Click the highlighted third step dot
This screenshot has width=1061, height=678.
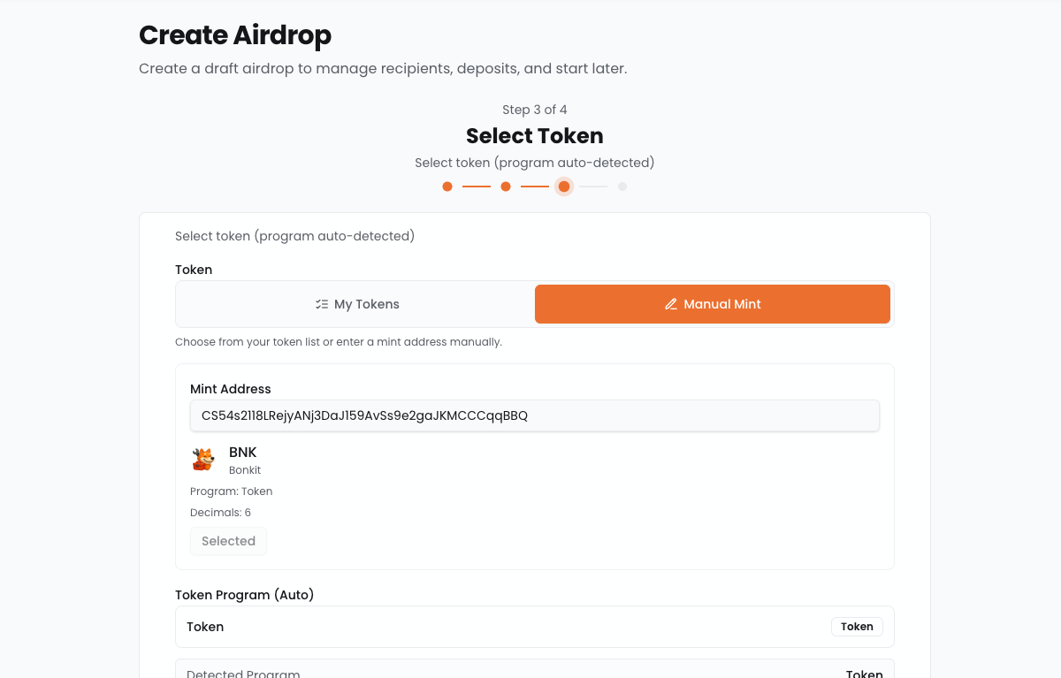(564, 187)
